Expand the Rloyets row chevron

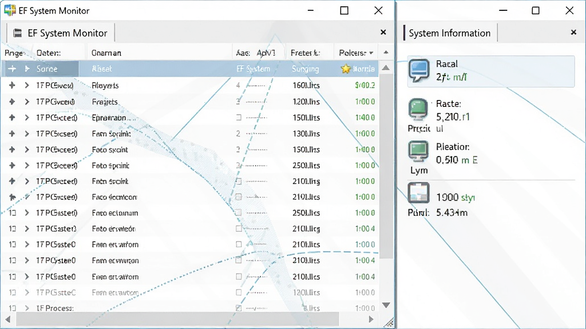click(x=27, y=85)
